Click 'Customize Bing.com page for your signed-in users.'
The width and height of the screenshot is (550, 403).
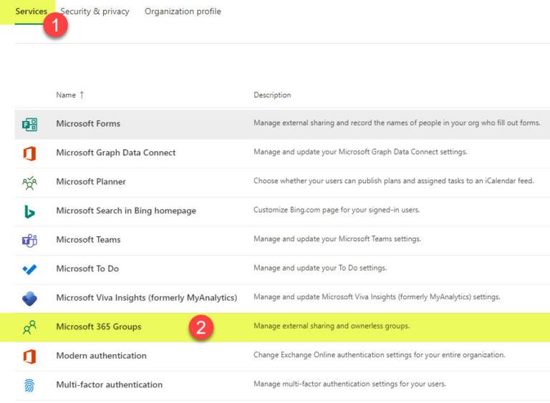pos(337,210)
